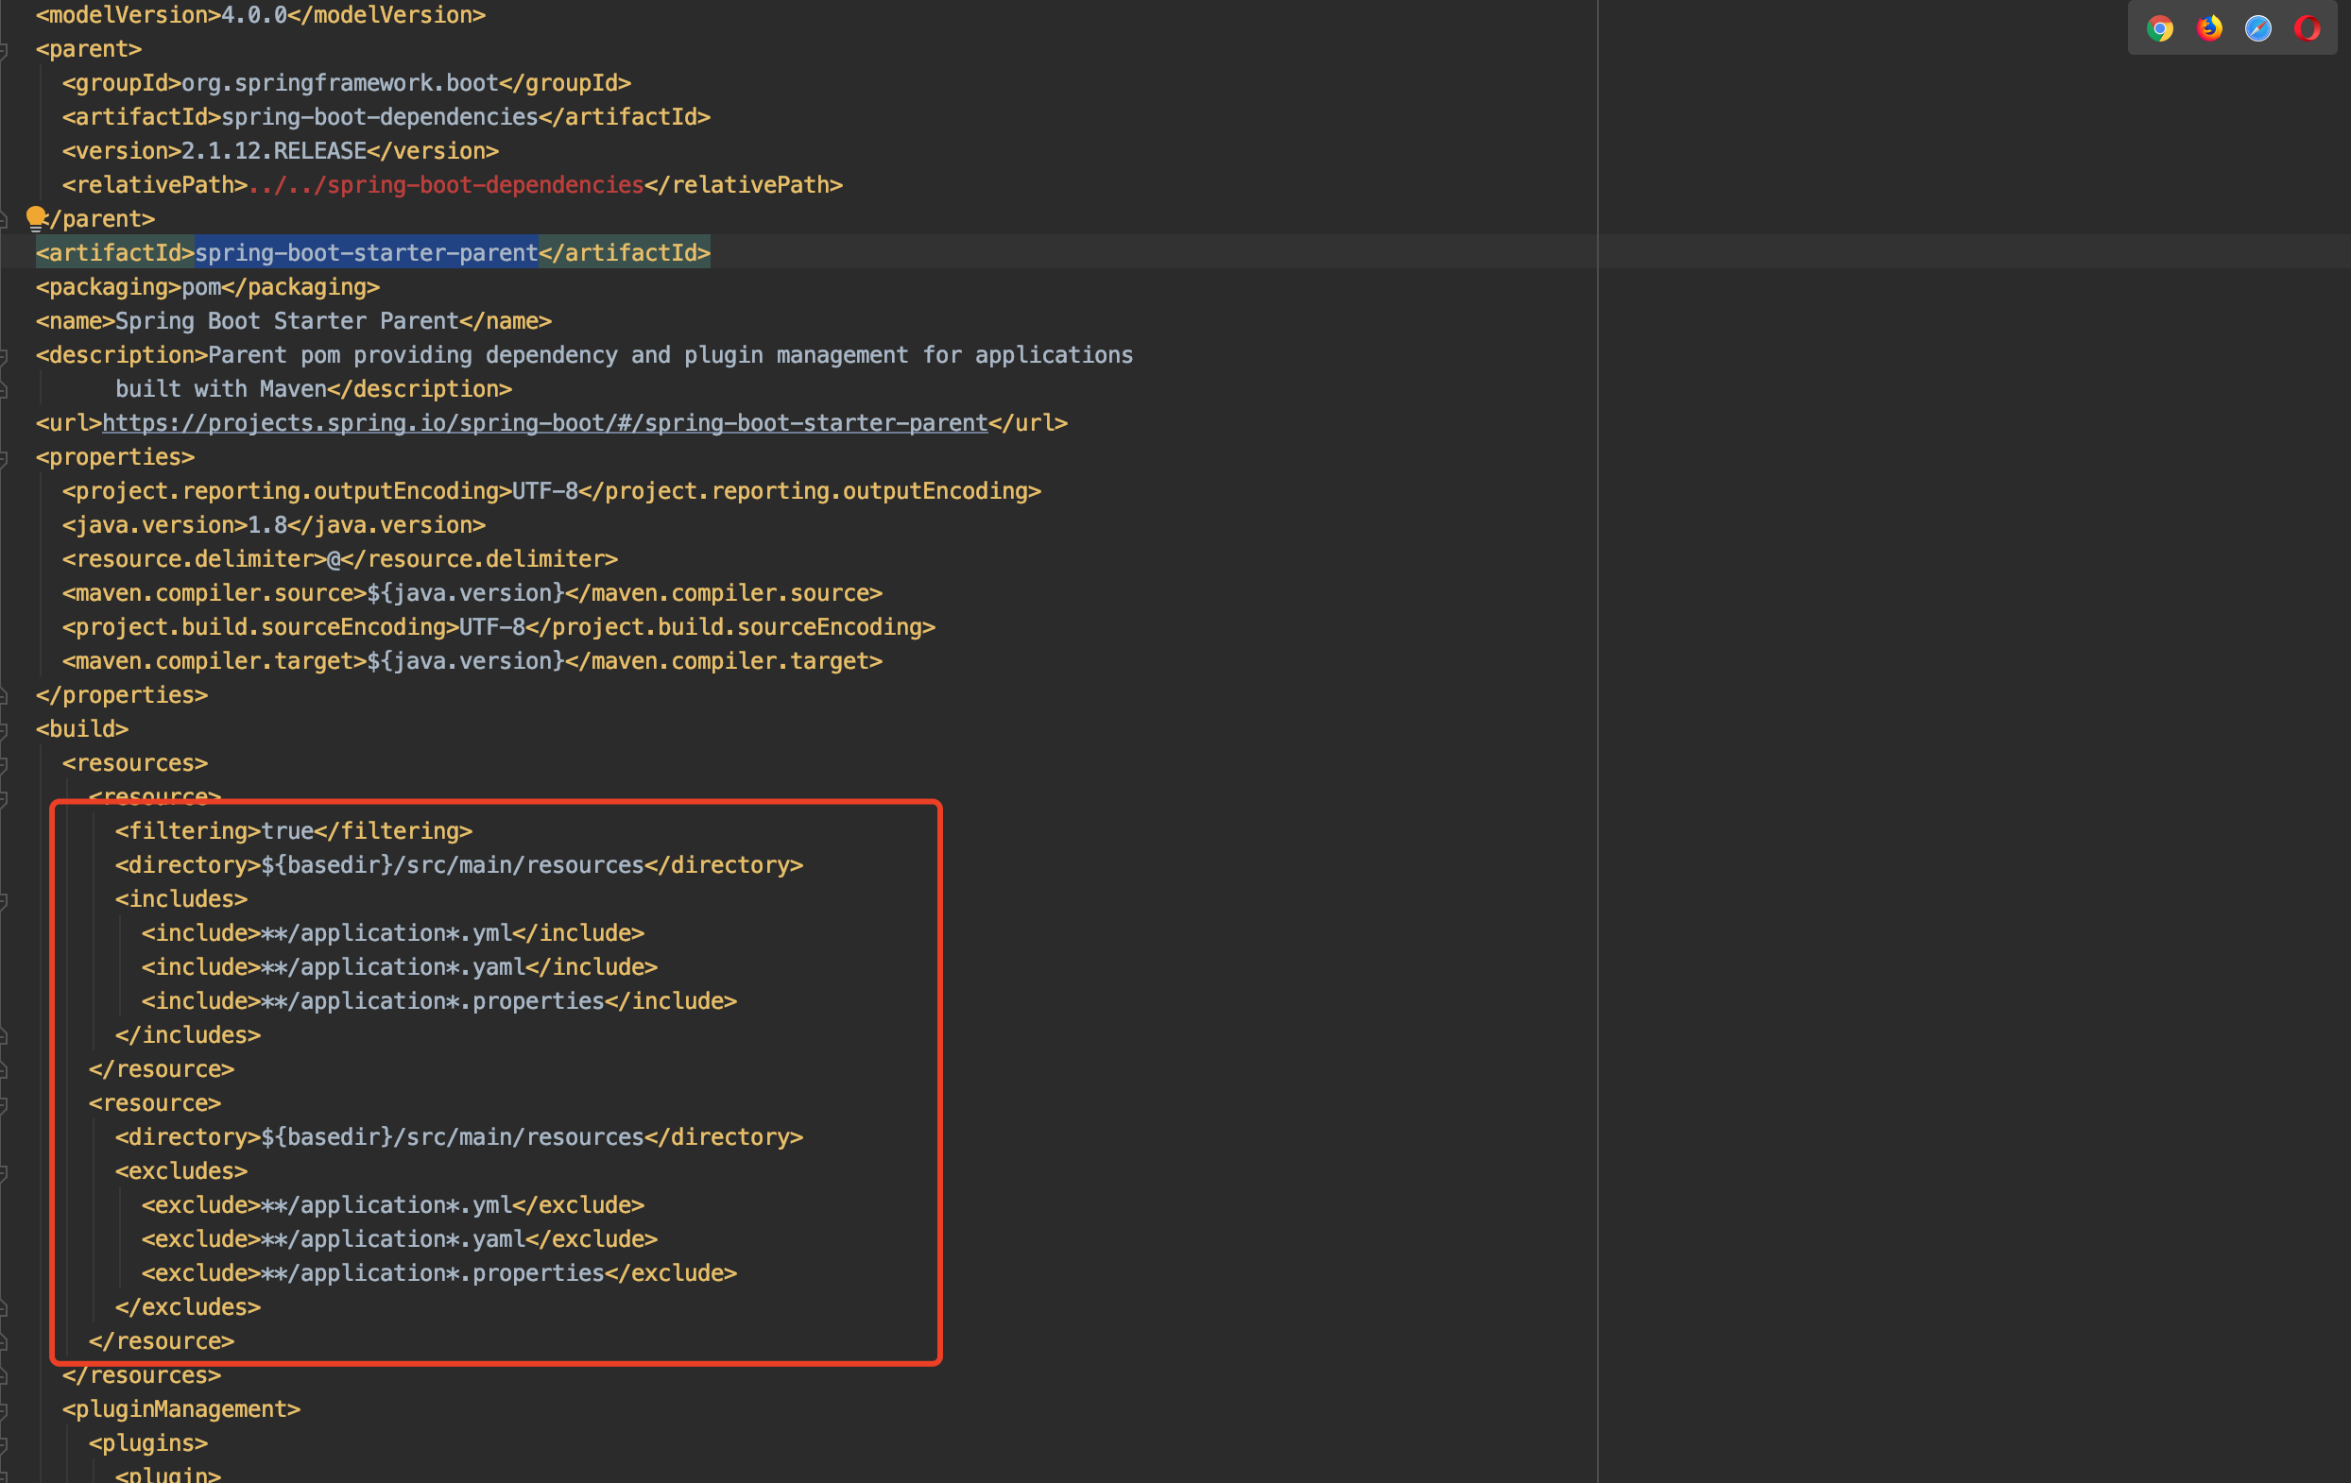Open preview in Safari browser icon

(x=2258, y=28)
